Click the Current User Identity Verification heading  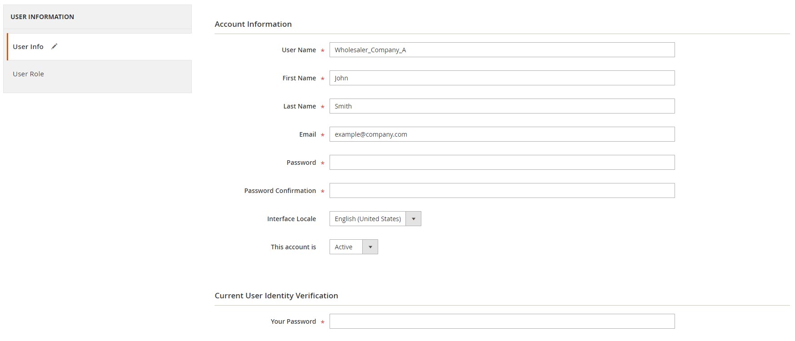pos(276,296)
